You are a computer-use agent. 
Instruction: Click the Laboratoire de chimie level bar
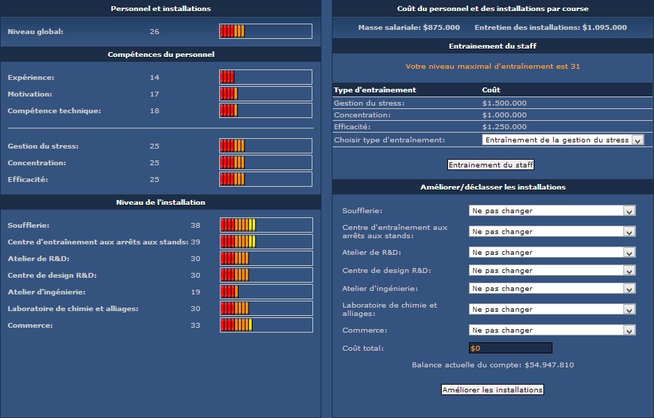pos(266,308)
